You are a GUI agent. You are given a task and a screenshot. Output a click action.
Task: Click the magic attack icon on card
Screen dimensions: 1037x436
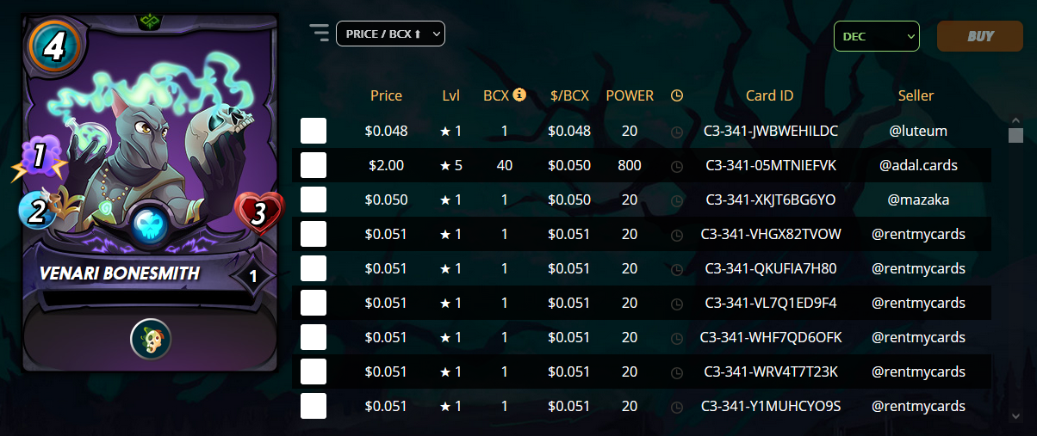pyautogui.click(x=39, y=160)
